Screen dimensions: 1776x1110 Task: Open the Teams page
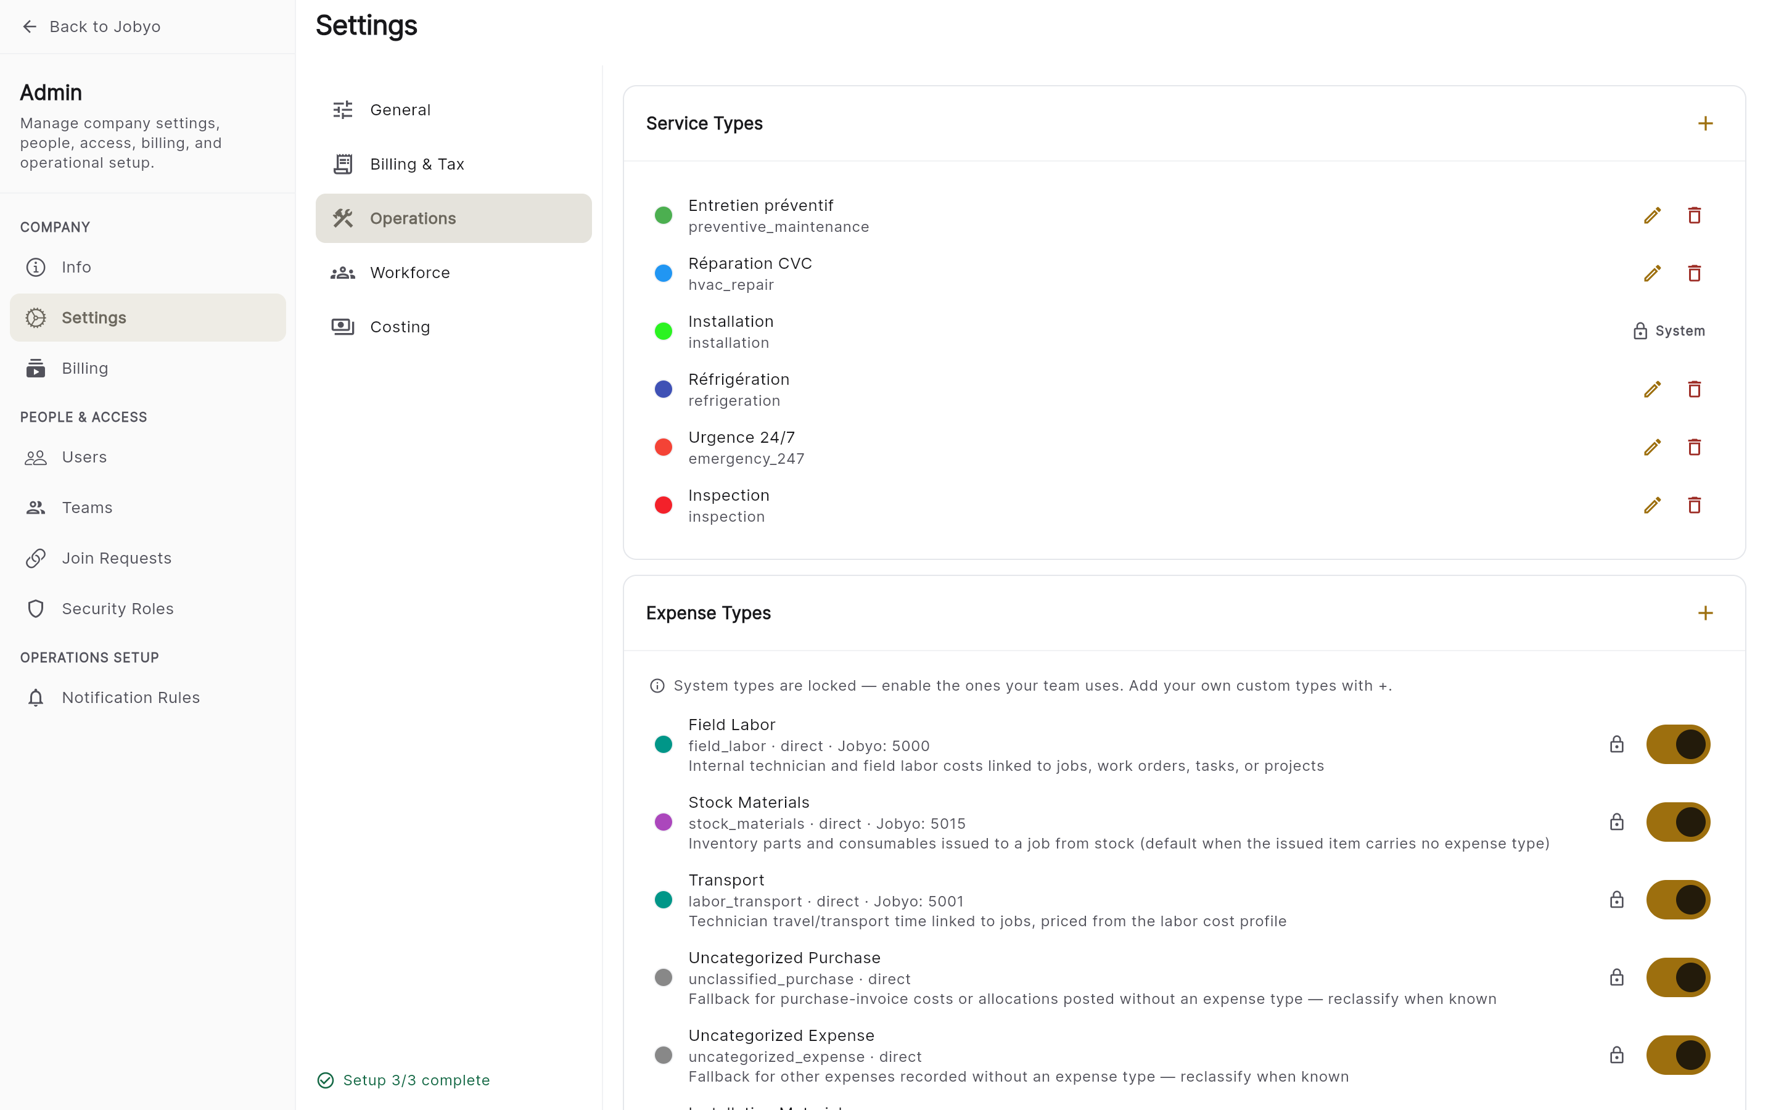pyautogui.click(x=147, y=508)
